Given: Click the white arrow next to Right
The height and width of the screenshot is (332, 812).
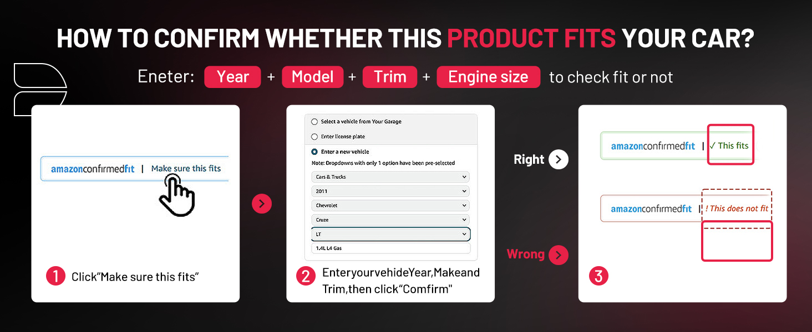Looking at the screenshot, I should 559,160.
